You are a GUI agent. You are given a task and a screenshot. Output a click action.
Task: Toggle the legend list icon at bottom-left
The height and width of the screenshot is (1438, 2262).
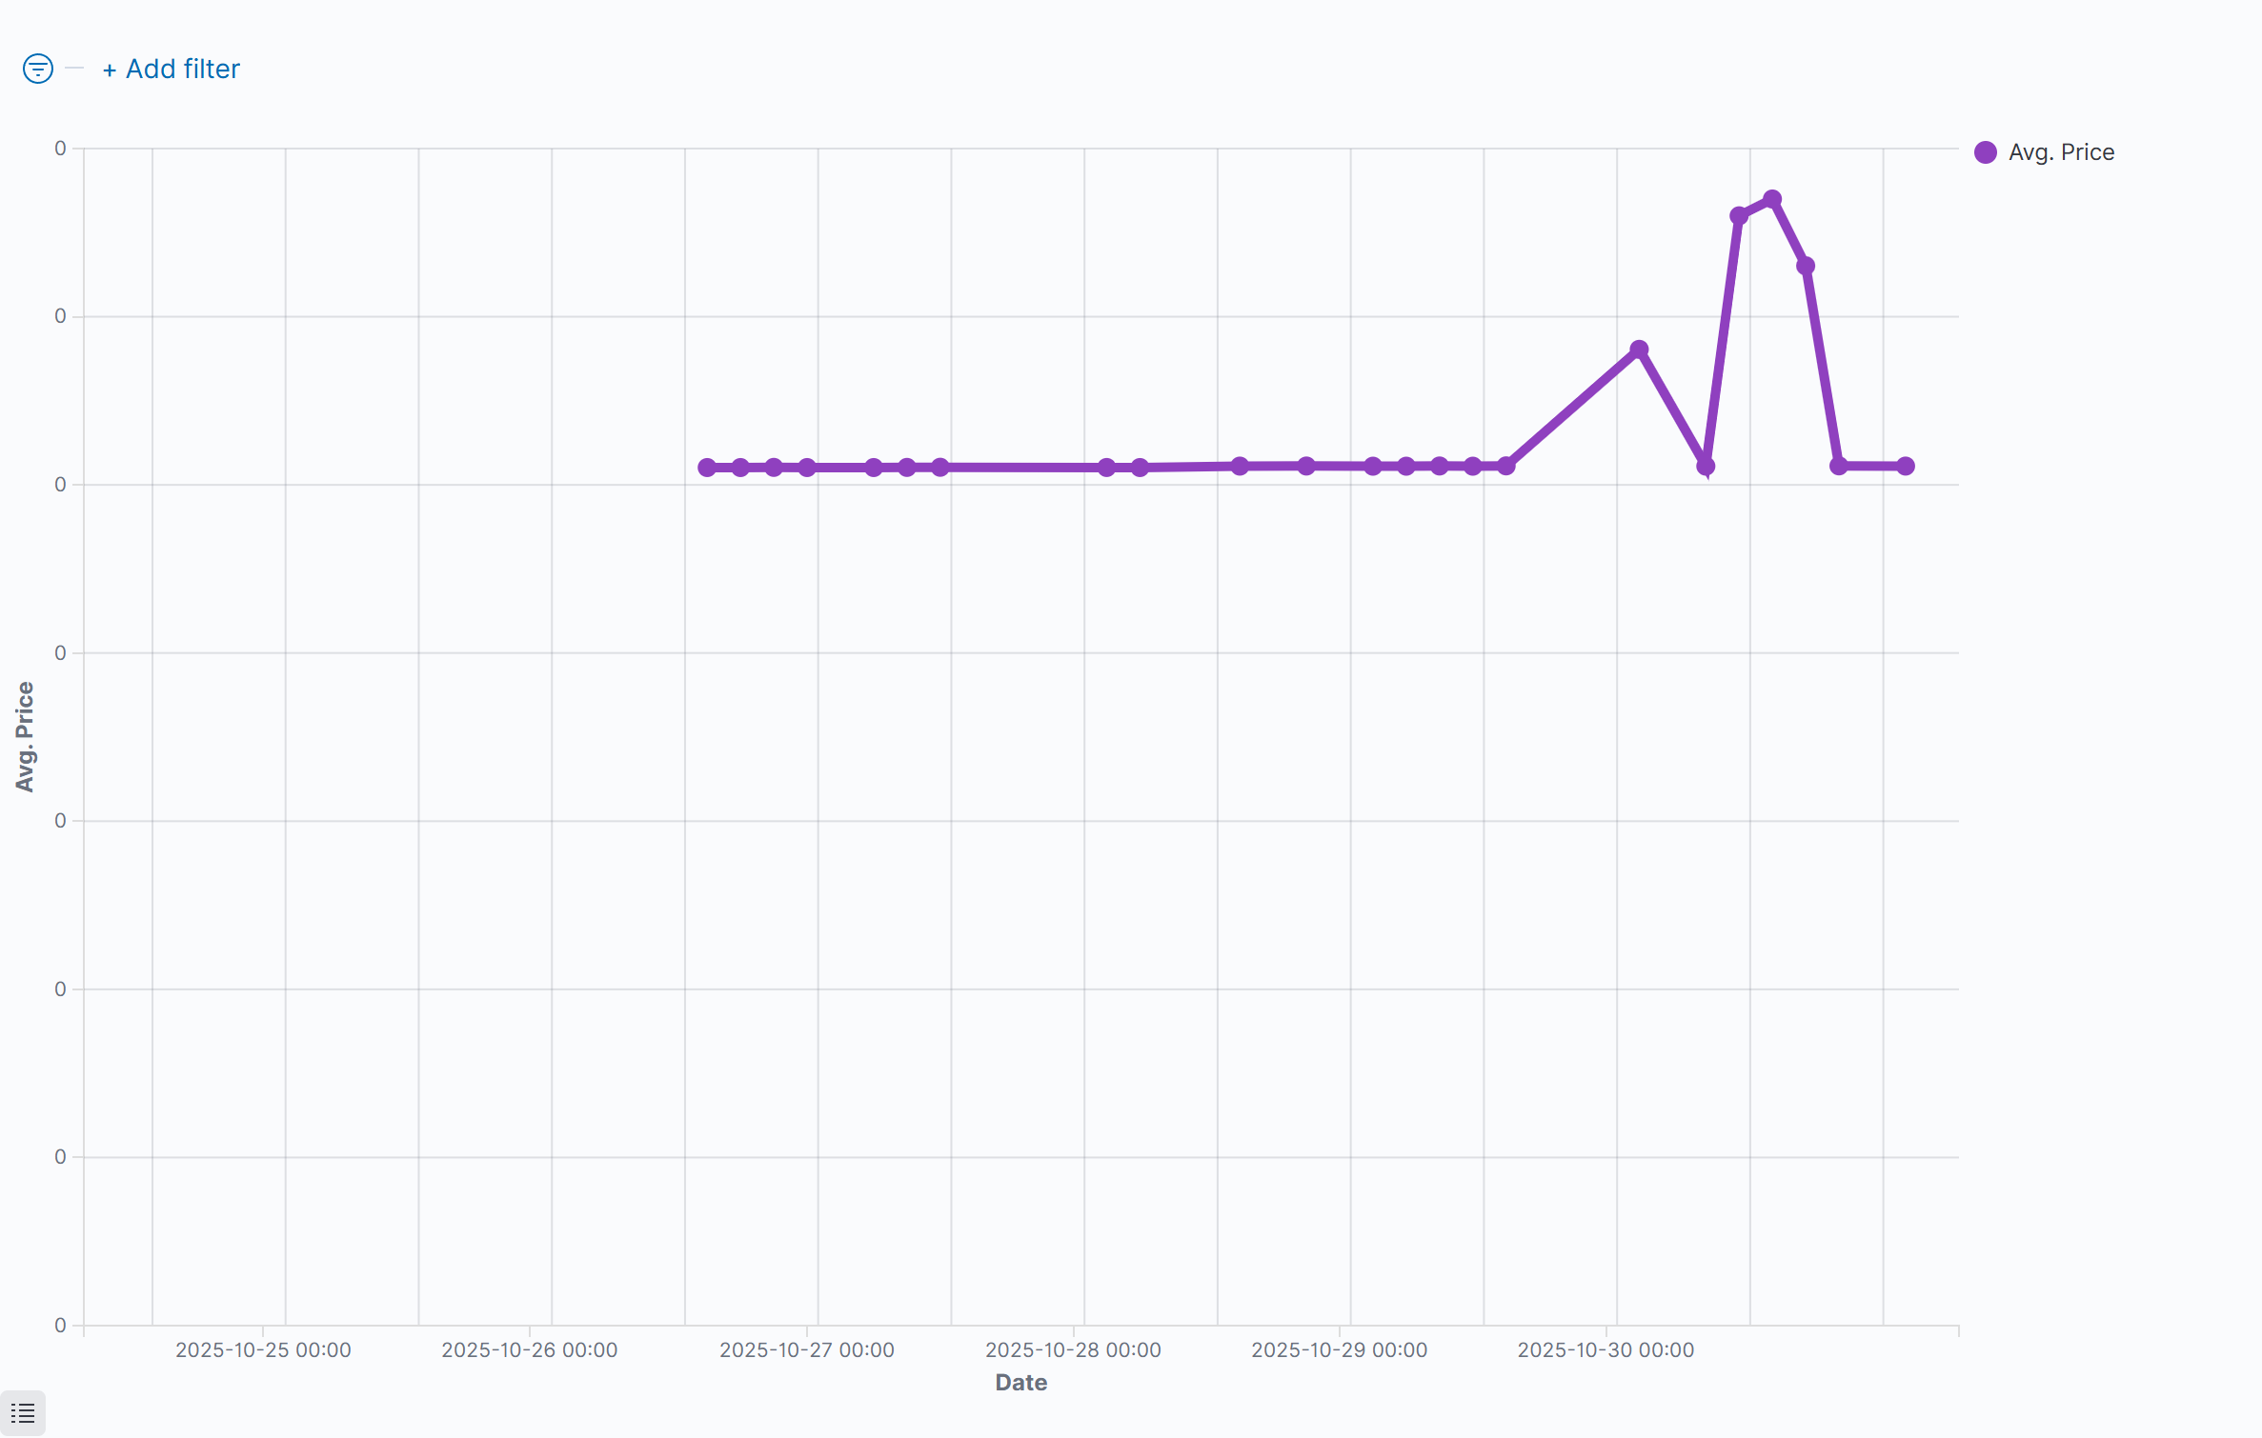23,1412
